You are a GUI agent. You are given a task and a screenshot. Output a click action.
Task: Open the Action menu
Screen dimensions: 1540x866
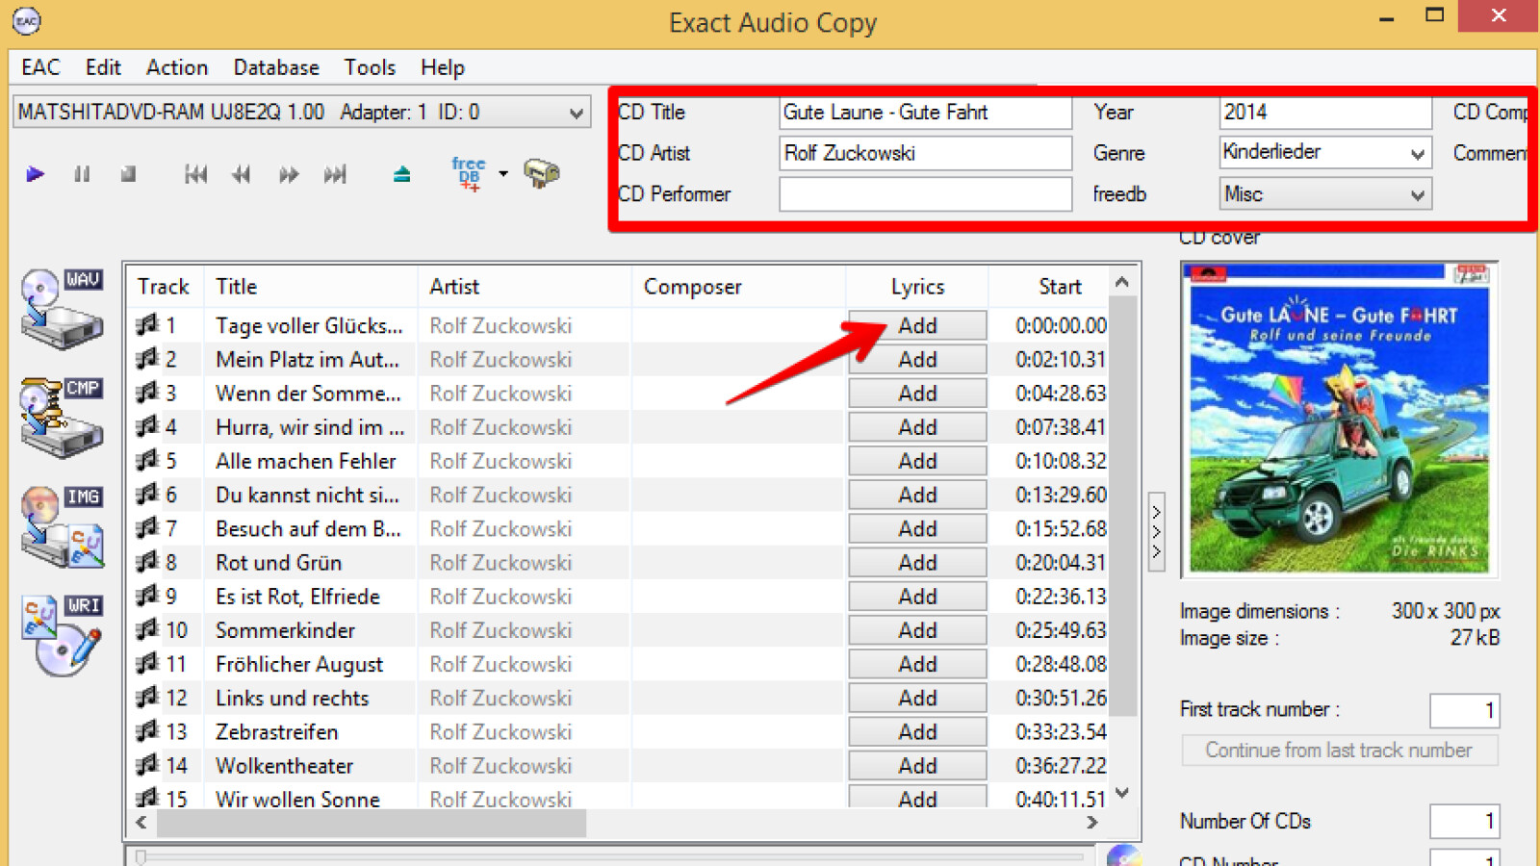point(176,67)
